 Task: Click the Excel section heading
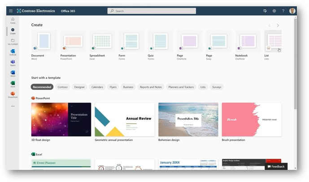pyautogui.click(x=37, y=154)
